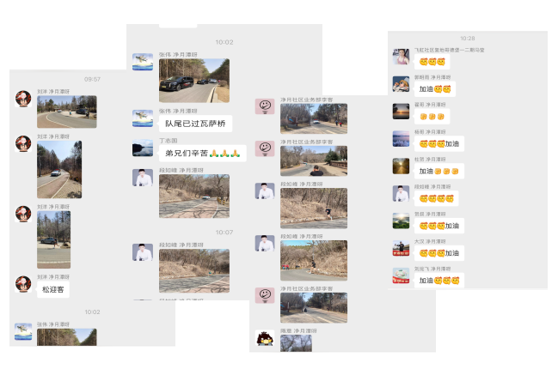The height and width of the screenshot is (369, 558).
Task: Select the message 队尾已过瓦萨桥
Action: point(195,124)
